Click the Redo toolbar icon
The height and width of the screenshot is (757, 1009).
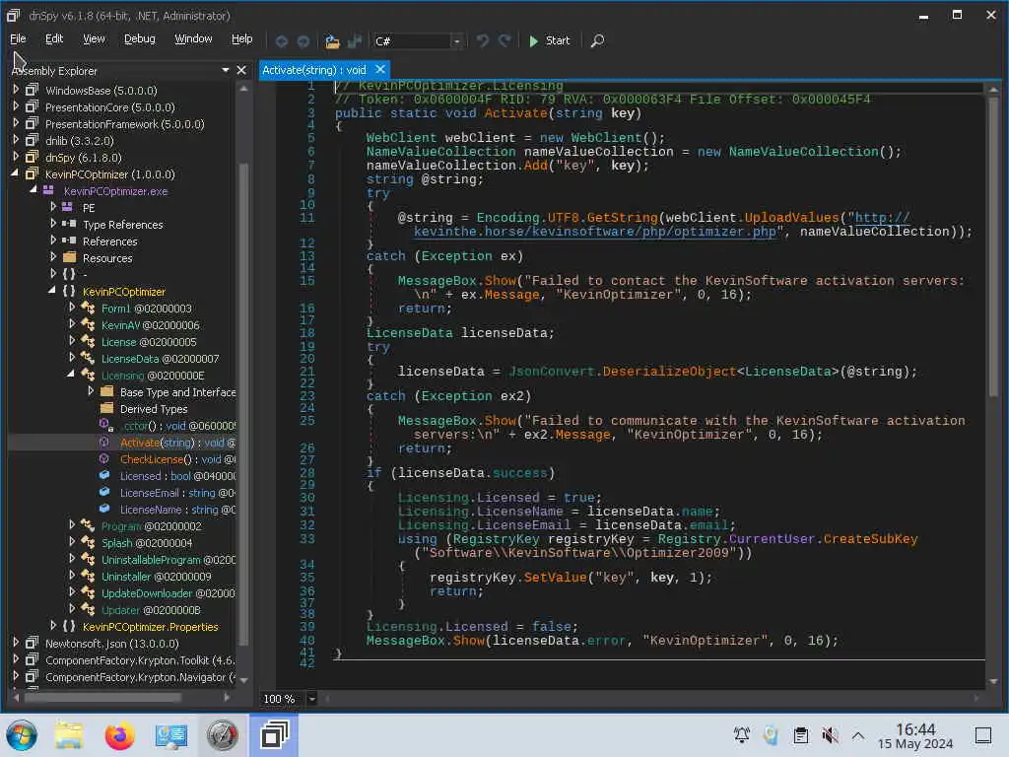(505, 40)
